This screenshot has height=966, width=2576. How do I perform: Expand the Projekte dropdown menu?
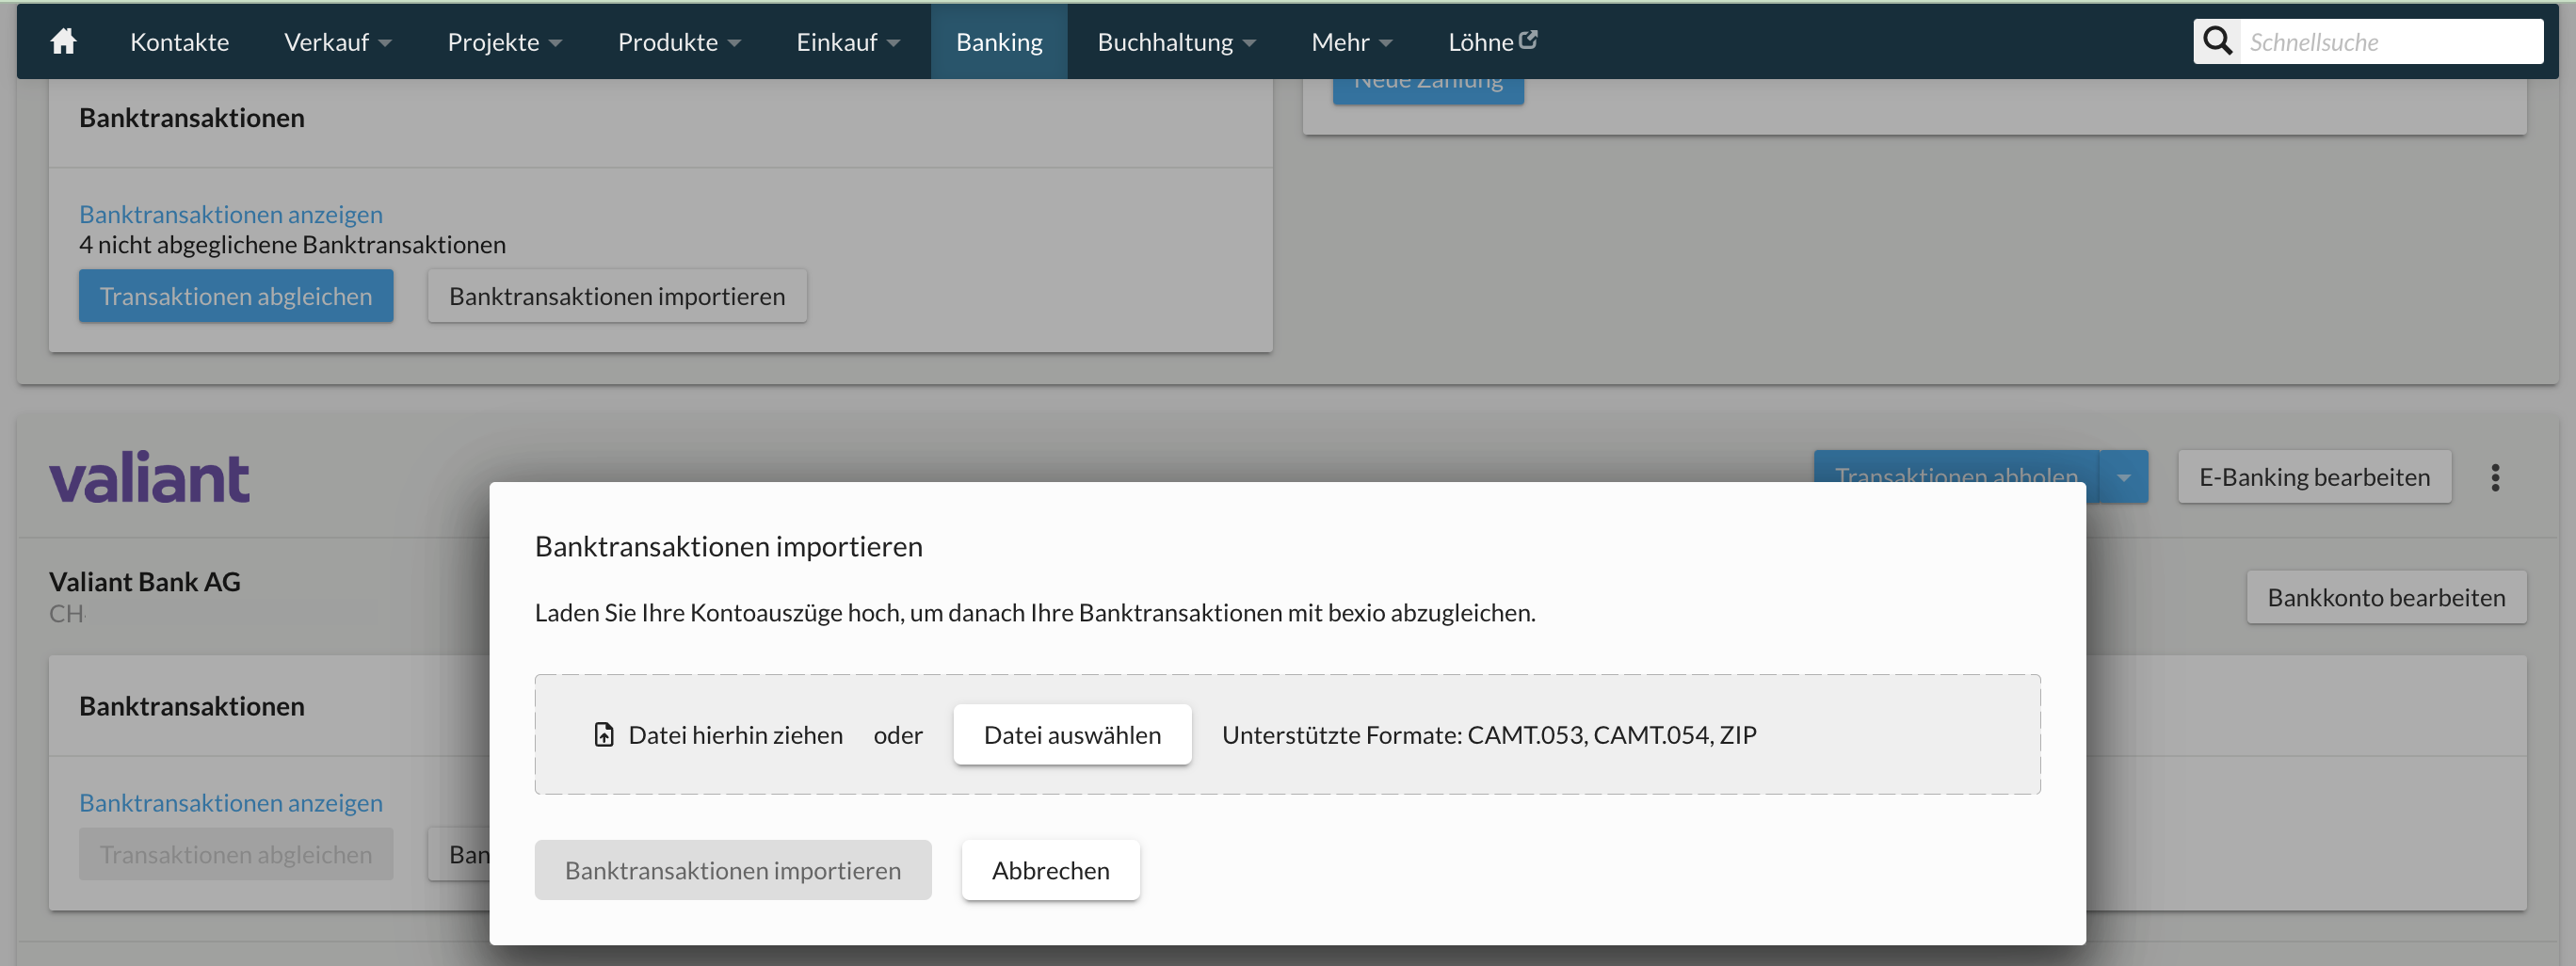coord(504,42)
